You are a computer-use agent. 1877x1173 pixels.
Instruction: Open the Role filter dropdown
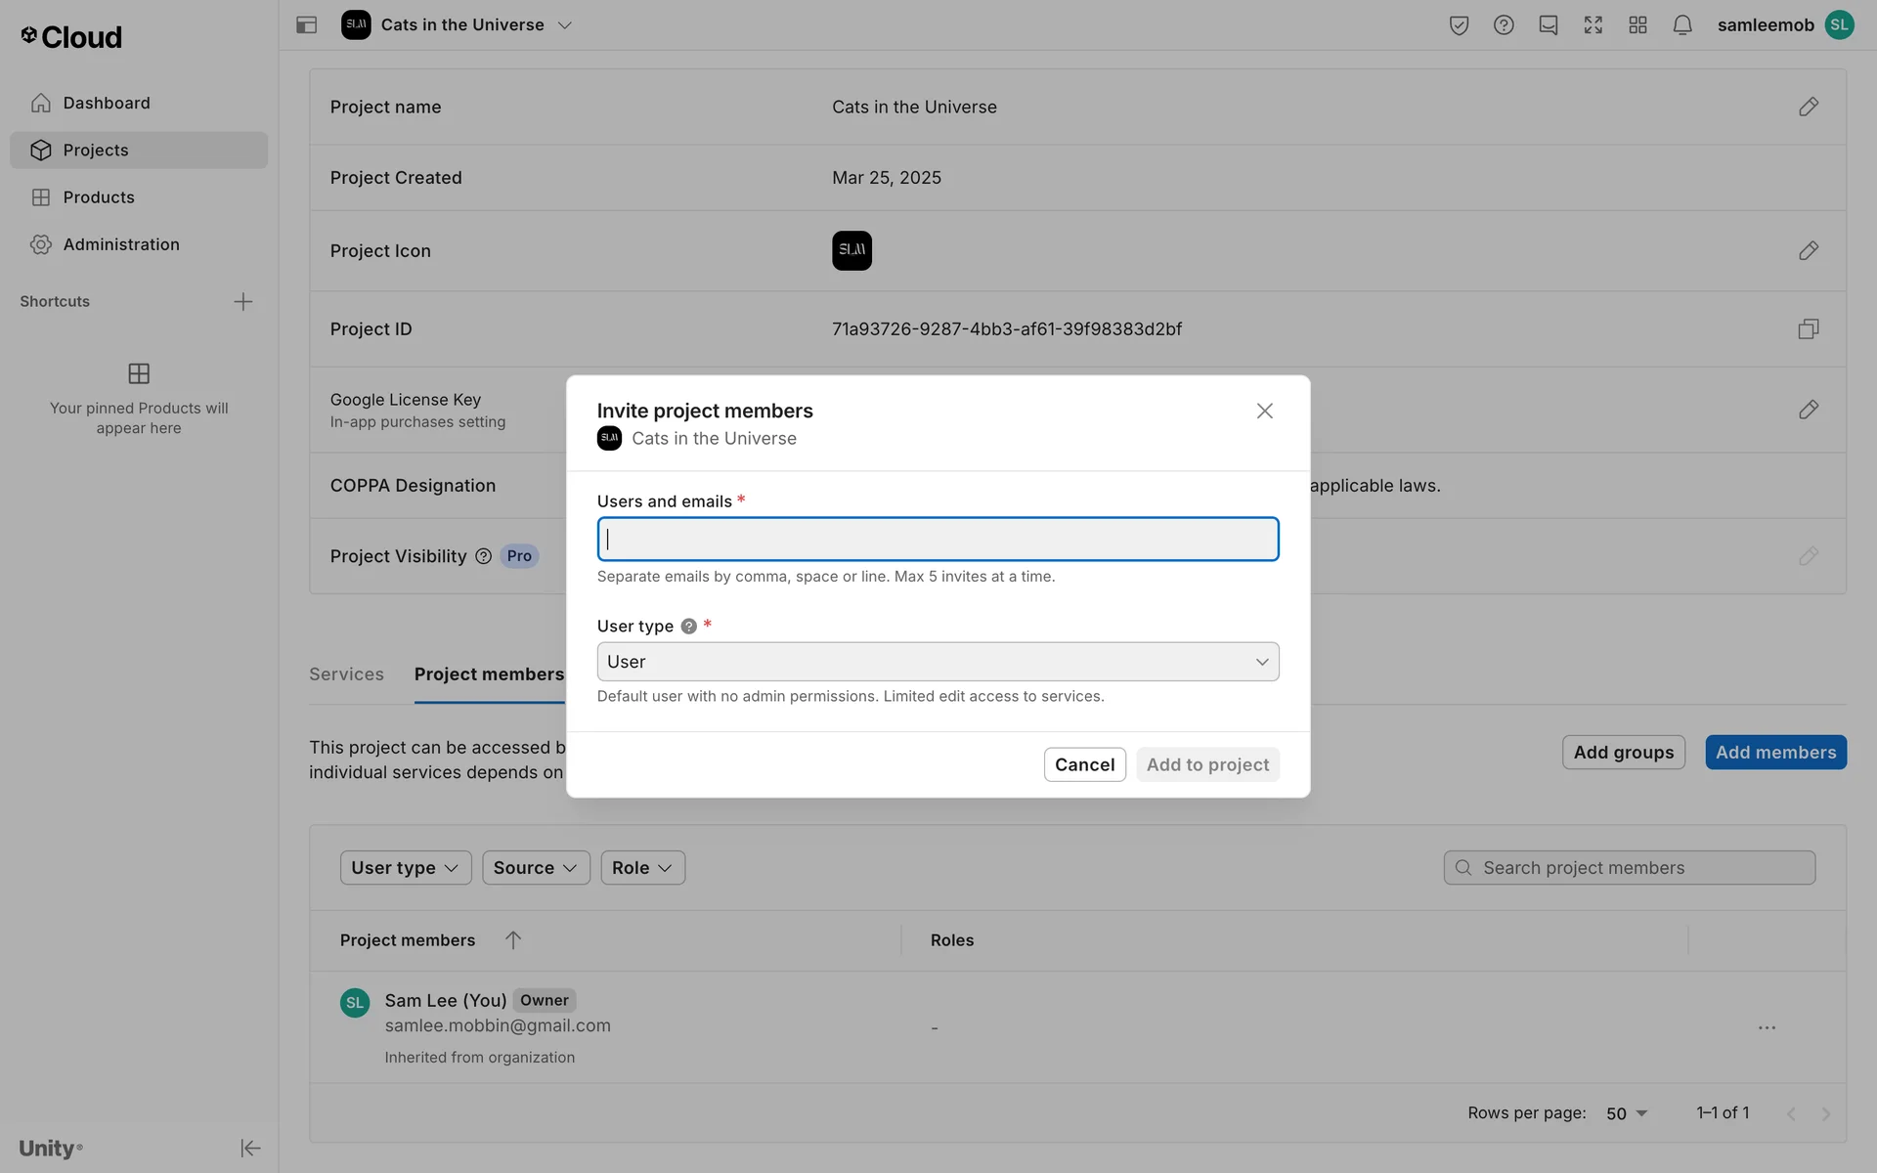642,868
